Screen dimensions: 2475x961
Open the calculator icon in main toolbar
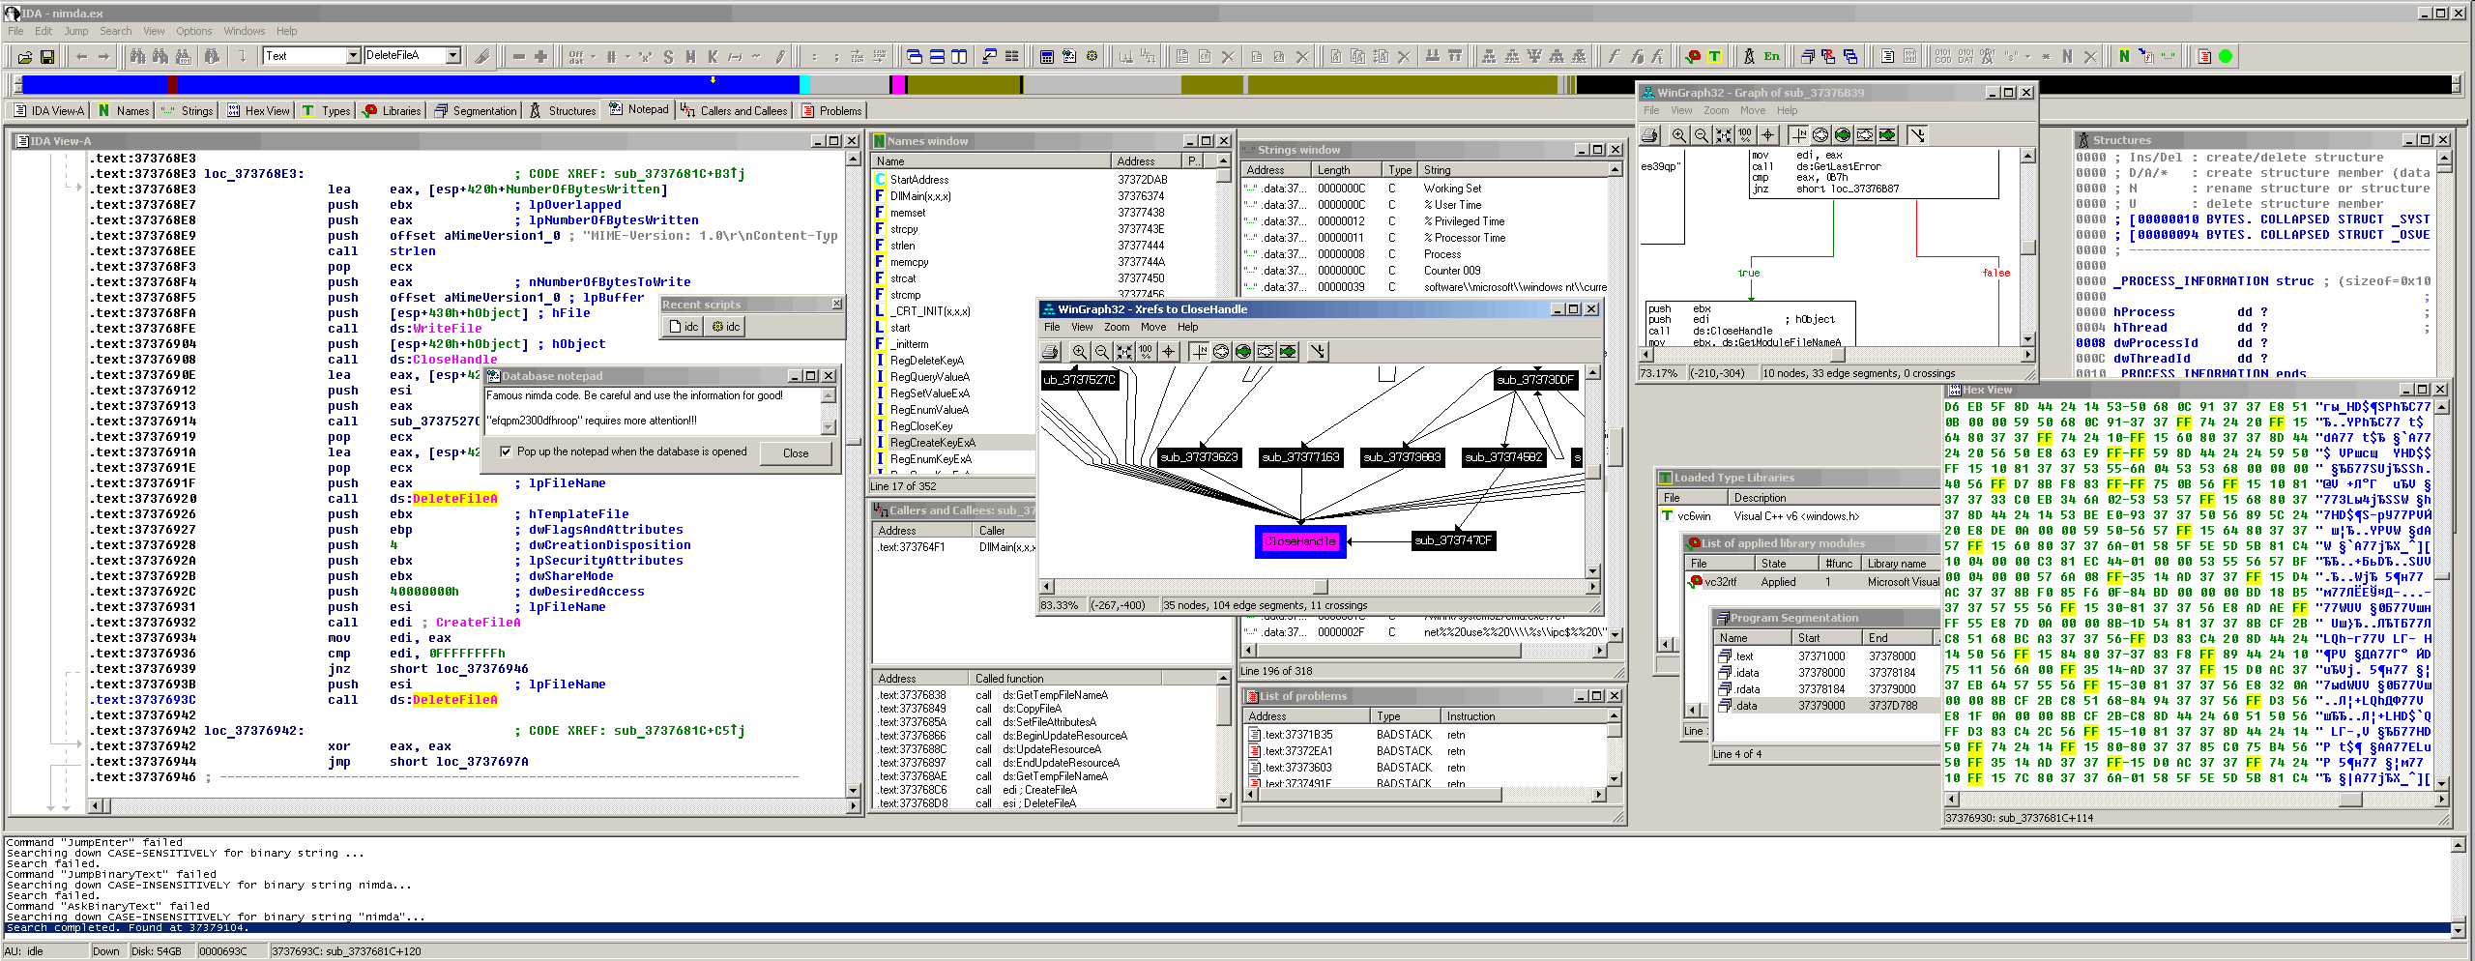(x=1046, y=57)
